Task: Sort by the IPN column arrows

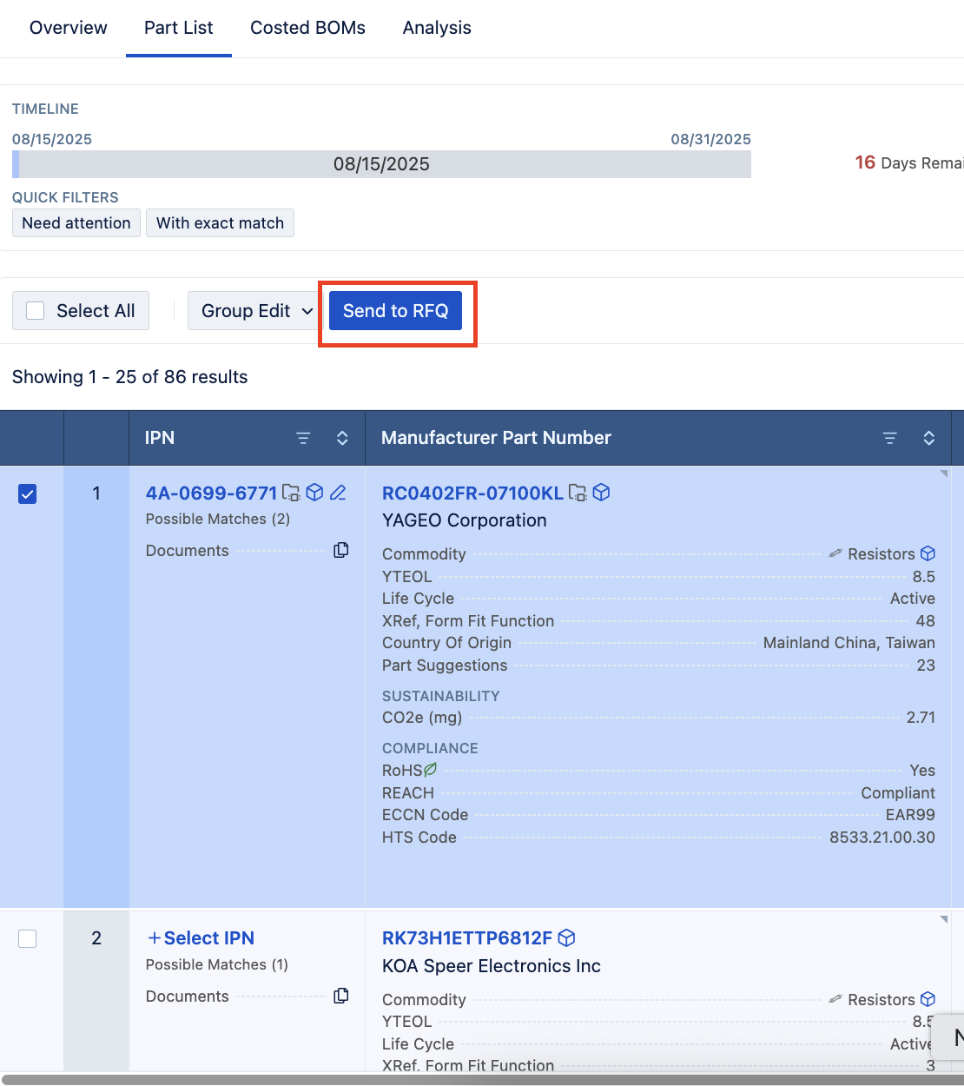Action: tap(342, 438)
